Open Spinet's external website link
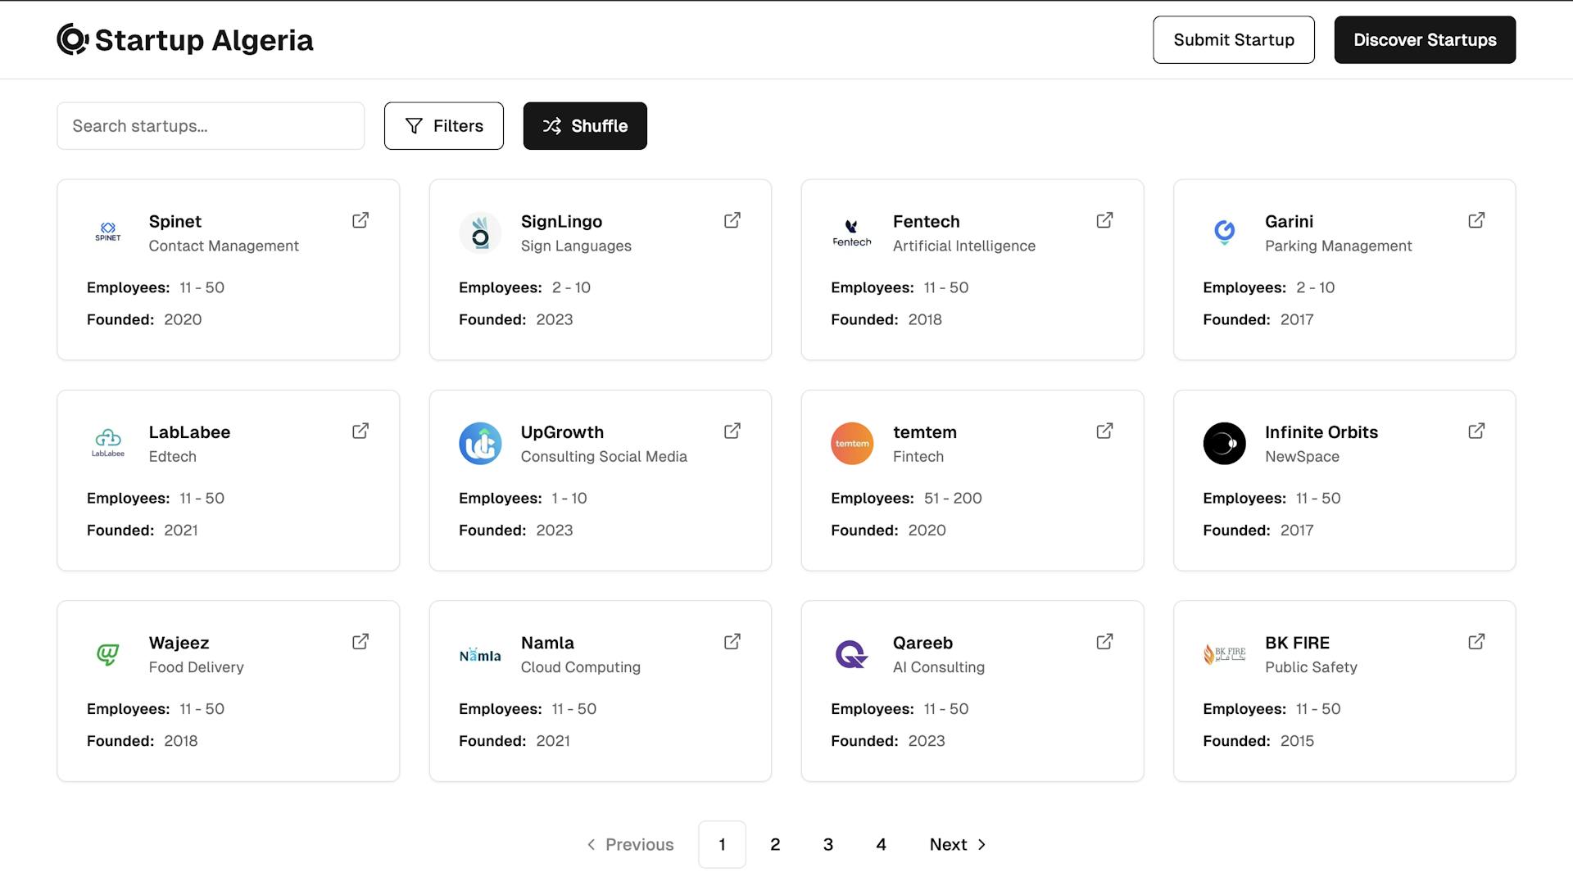This screenshot has height=890, width=1573. [360, 220]
